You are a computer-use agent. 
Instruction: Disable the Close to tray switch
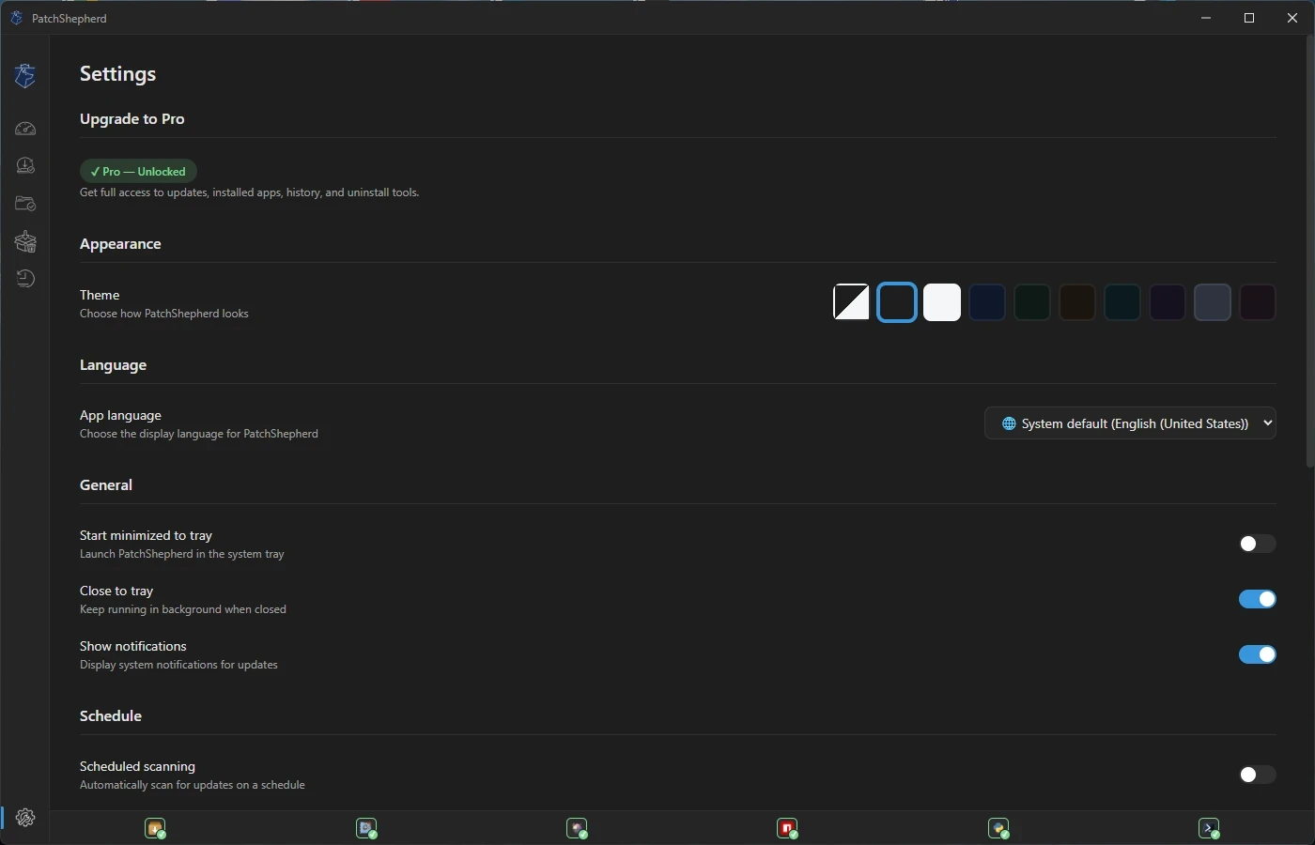pyautogui.click(x=1257, y=599)
